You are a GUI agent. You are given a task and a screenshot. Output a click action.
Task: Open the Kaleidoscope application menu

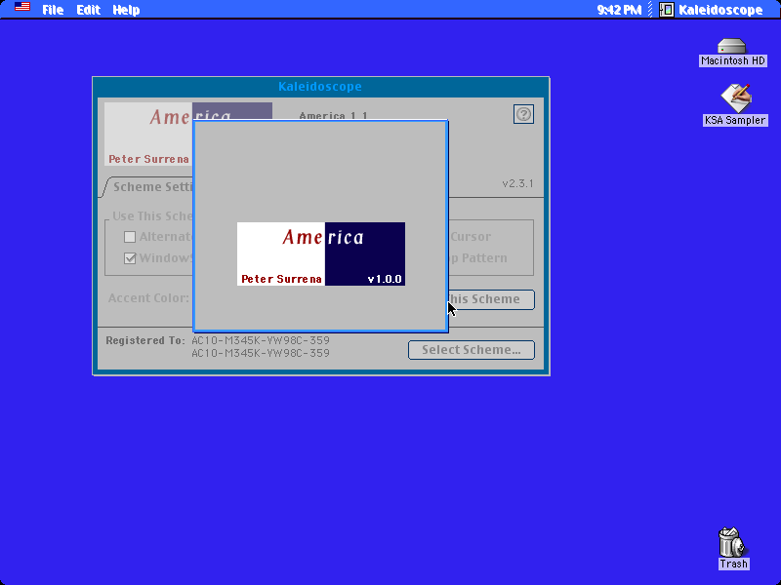point(712,10)
